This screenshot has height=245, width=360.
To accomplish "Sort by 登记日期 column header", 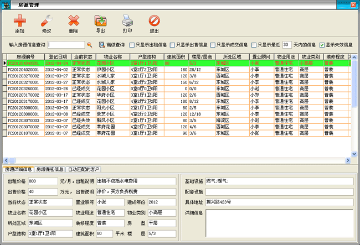I will click(x=57, y=56).
